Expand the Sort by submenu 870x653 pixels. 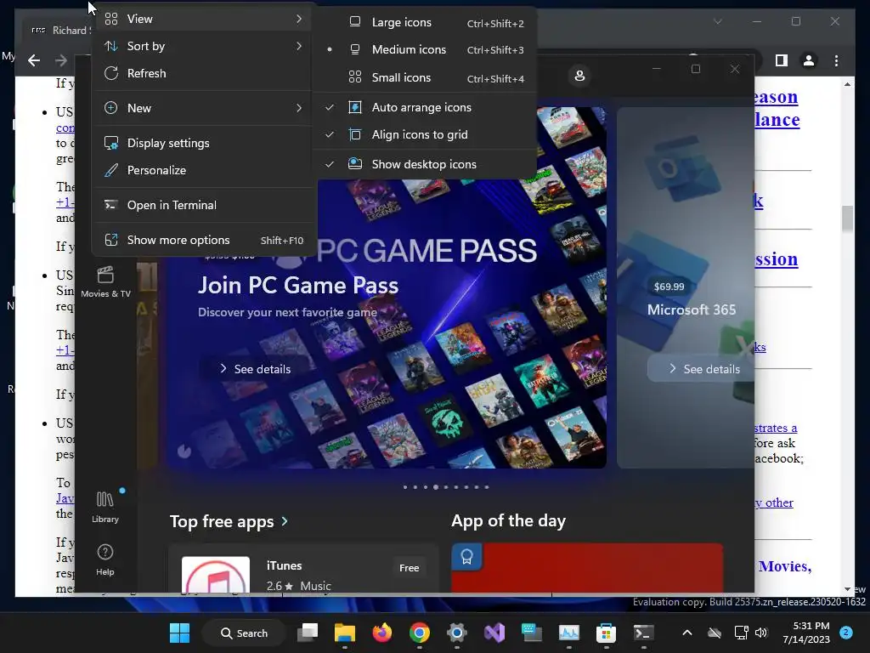(x=204, y=46)
